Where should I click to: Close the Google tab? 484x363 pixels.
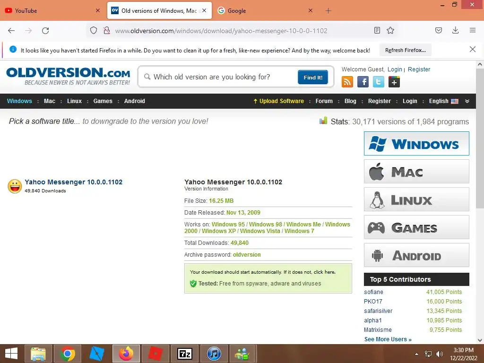(311, 10)
